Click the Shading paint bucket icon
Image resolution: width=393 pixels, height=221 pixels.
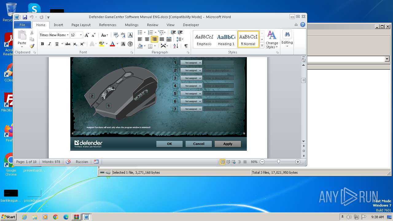140,46
